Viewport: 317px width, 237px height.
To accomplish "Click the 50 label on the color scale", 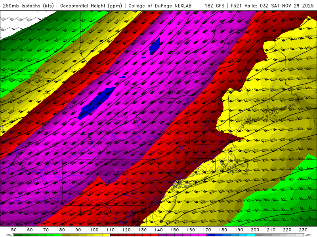I will tap(14, 230).
